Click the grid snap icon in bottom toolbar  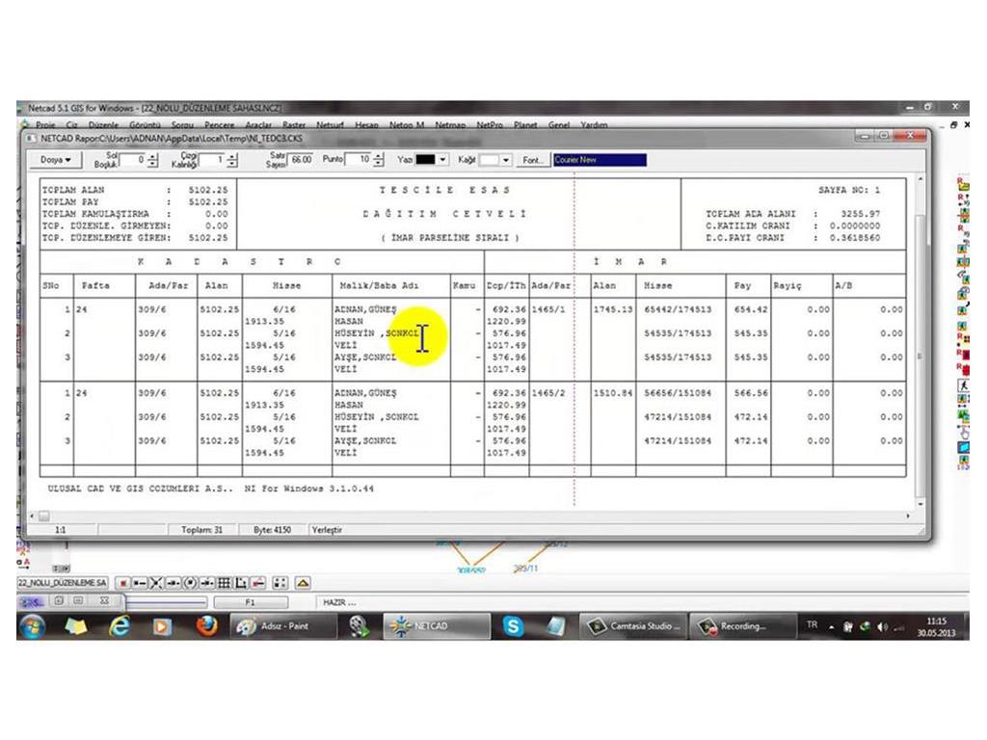coord(224,583)
